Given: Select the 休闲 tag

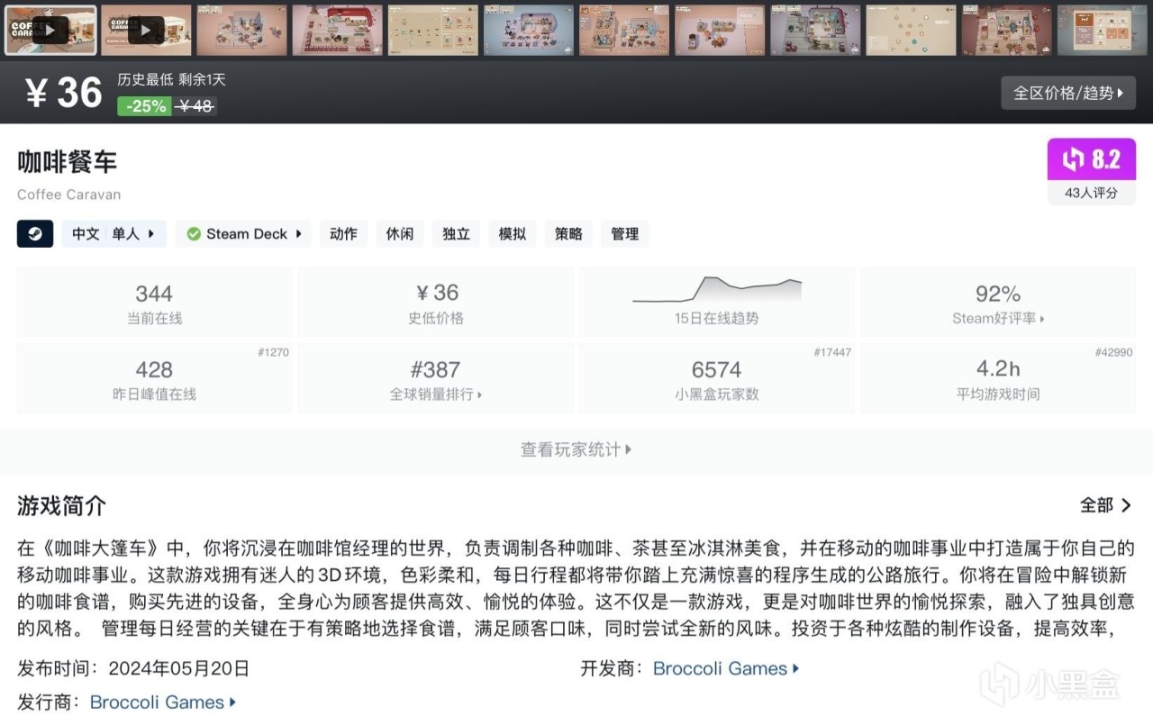Looking at the screenshot, I should click(400, 234).
